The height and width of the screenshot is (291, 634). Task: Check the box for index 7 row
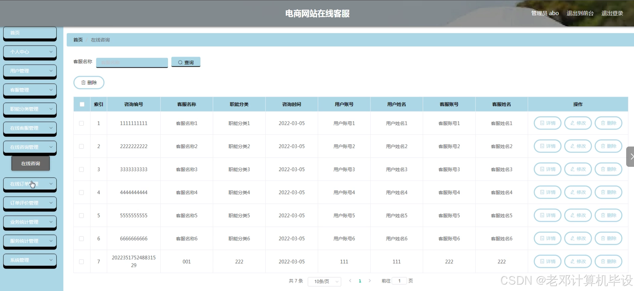coord(82,262)
